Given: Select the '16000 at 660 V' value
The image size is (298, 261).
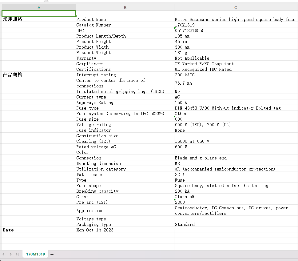Looking at the screenshot, I should click(236, 141).
